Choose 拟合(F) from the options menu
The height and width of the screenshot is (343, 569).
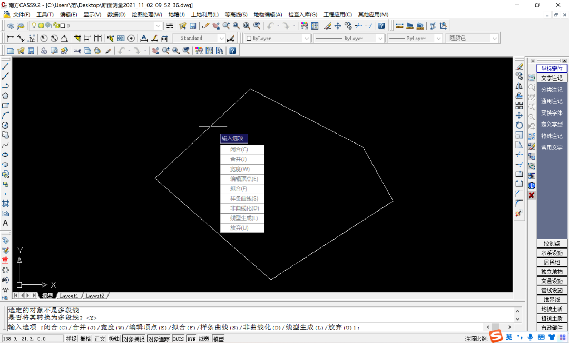point(242,189)
